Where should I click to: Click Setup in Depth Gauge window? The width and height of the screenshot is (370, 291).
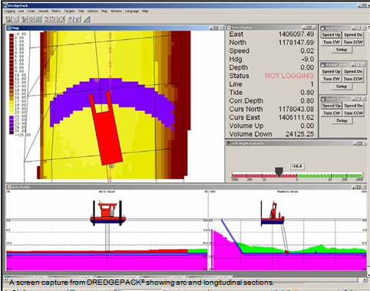[x=342, y=121]
